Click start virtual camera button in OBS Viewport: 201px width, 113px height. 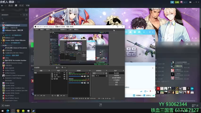pos(116,78)
